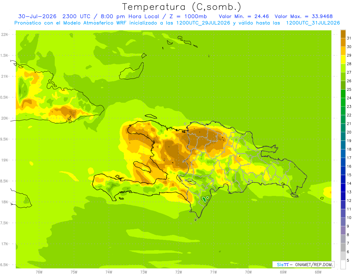Pick the purple swatch between 8 and 9
Image resolution: width=357 pixels, height=276 pixels.
coord(343,230)
